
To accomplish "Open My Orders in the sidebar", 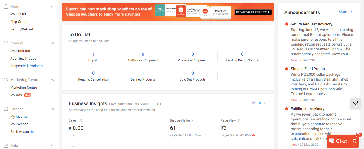I will (18, 14).
